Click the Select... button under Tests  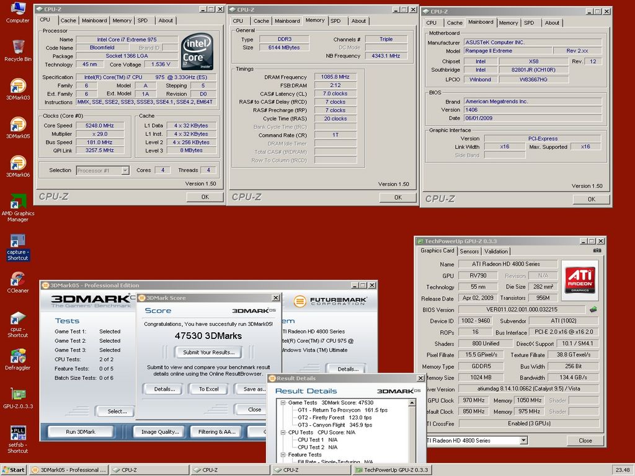[x=117, y=412]
